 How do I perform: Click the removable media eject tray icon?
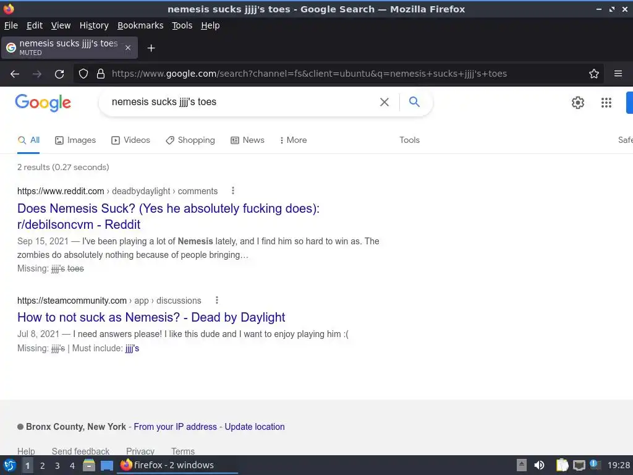point(522,465)
